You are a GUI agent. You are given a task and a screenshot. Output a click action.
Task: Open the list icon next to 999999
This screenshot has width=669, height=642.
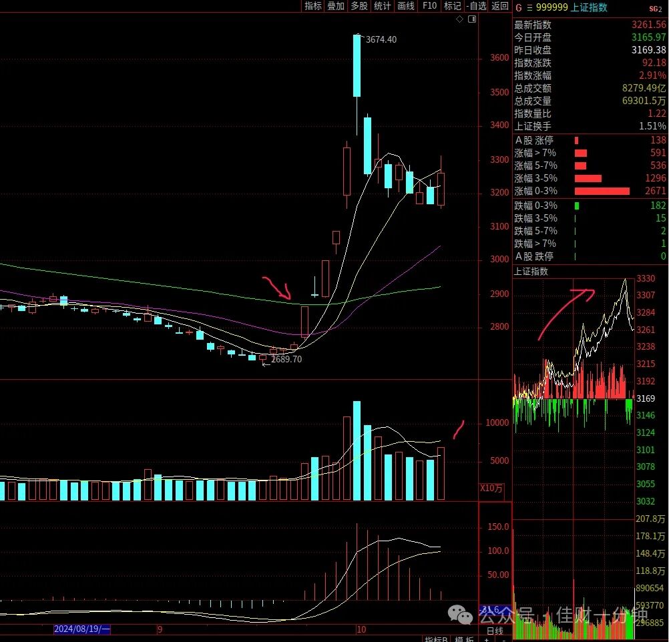point(529,8)
